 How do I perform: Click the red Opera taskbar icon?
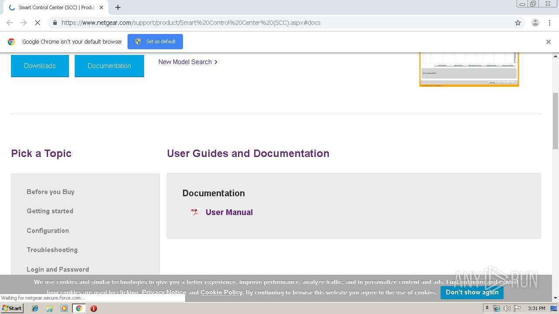tap(93, 308)
